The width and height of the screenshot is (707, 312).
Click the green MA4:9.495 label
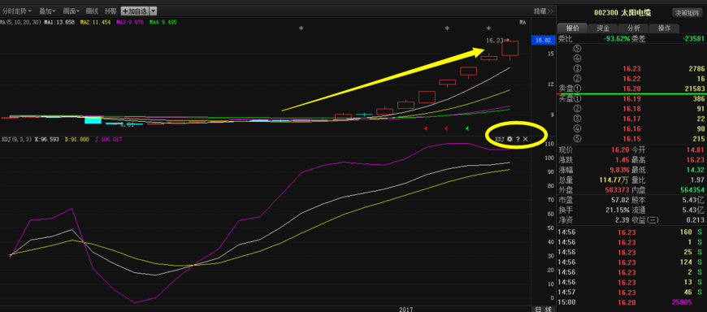[163, 22]
